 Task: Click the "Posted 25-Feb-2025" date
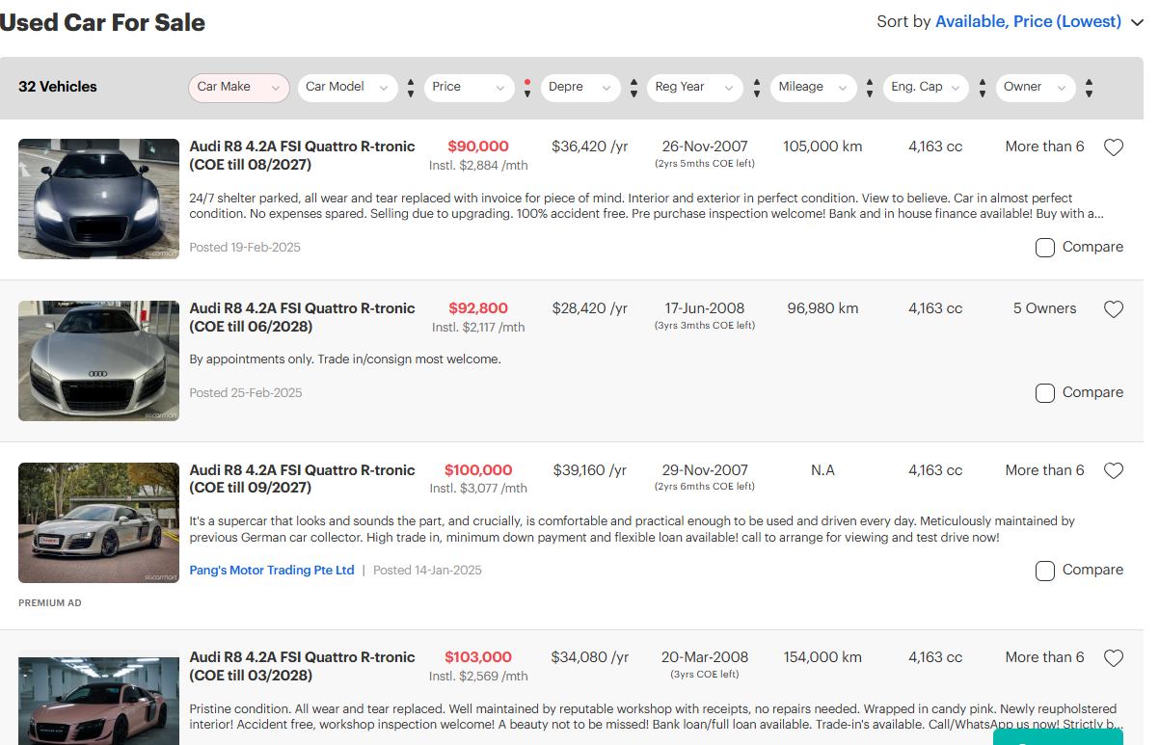coord(246,393)
